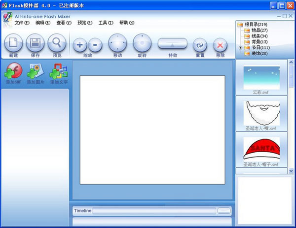
Task: Select the 圣诞老人-嘴.swf beard thumbnail
Action: tap(261, 113)
